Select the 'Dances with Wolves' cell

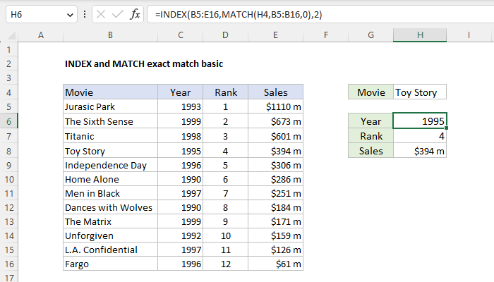[x=110, y=208]
